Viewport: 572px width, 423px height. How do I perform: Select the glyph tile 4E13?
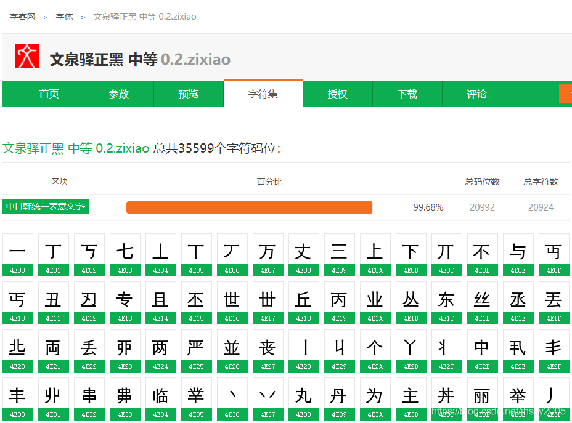pos(125,303)
